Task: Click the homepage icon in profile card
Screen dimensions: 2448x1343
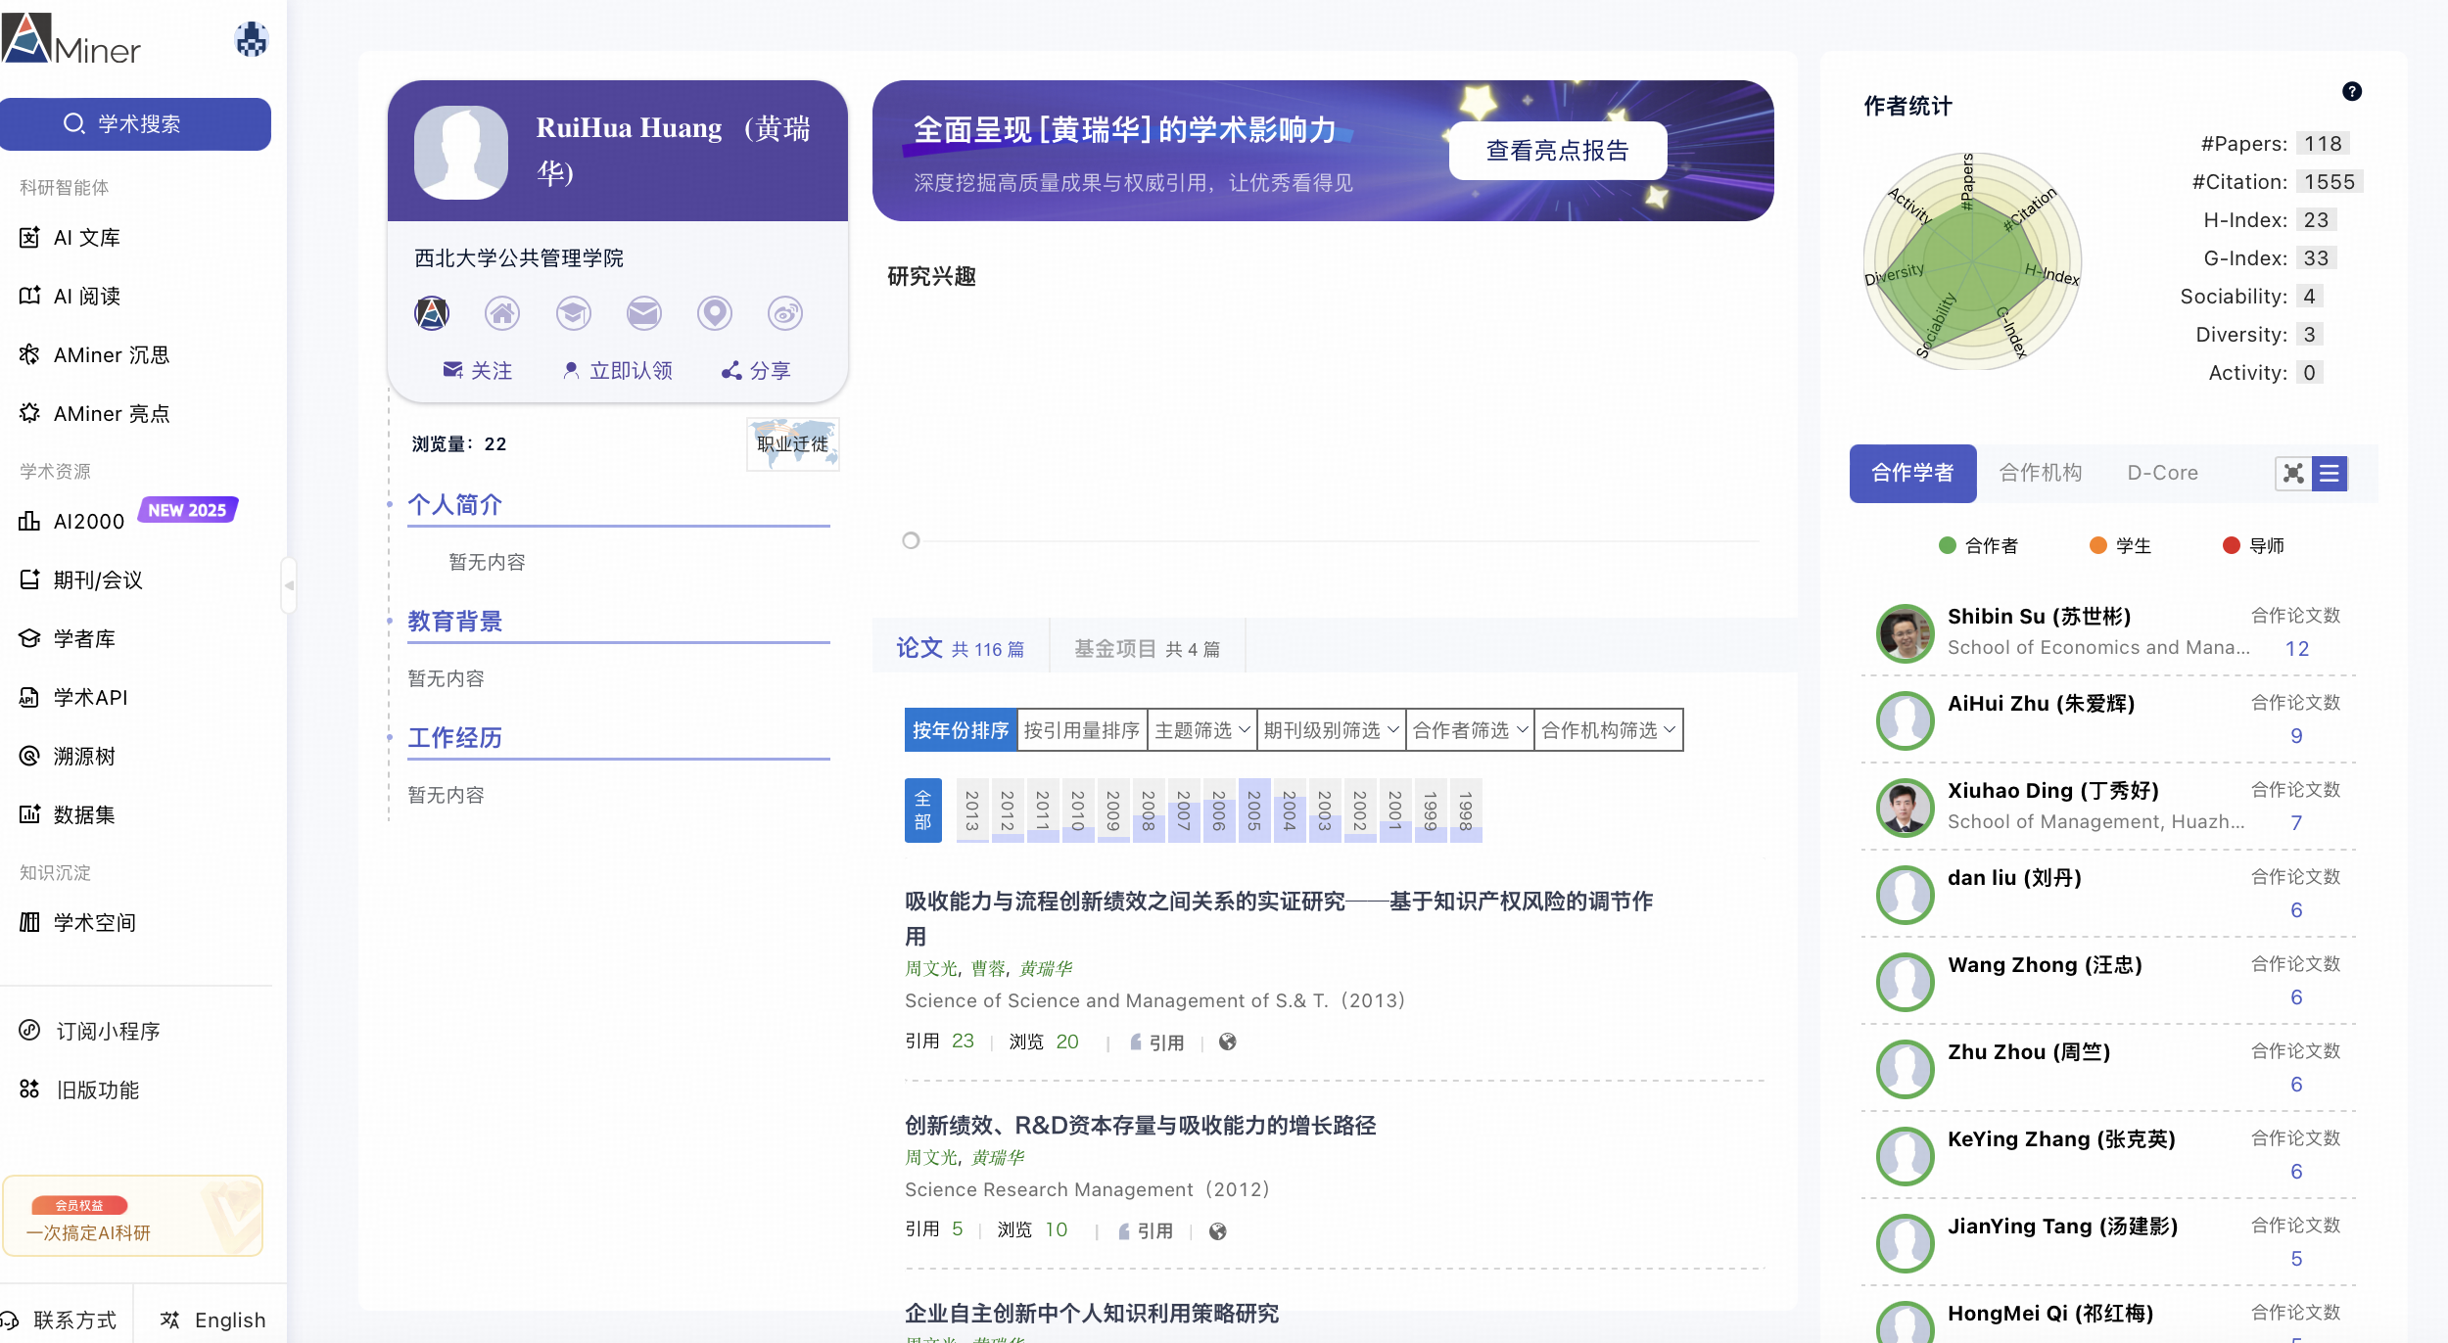Action: (x=502, y=313)
